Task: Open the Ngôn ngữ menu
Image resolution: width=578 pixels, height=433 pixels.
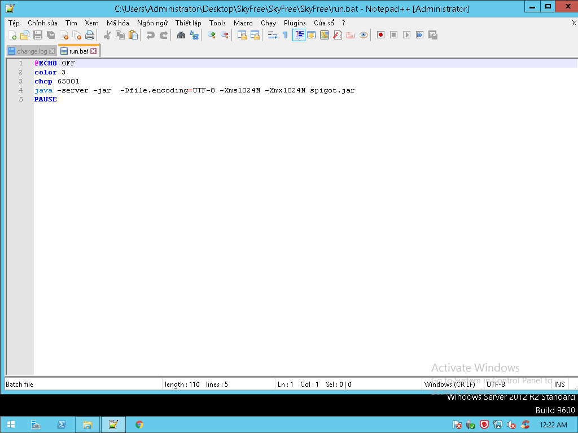Action: [152, 23]
